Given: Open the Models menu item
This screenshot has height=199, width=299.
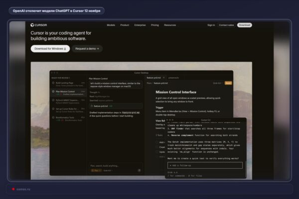Looking at the screenshot, I should pos(111,25).
